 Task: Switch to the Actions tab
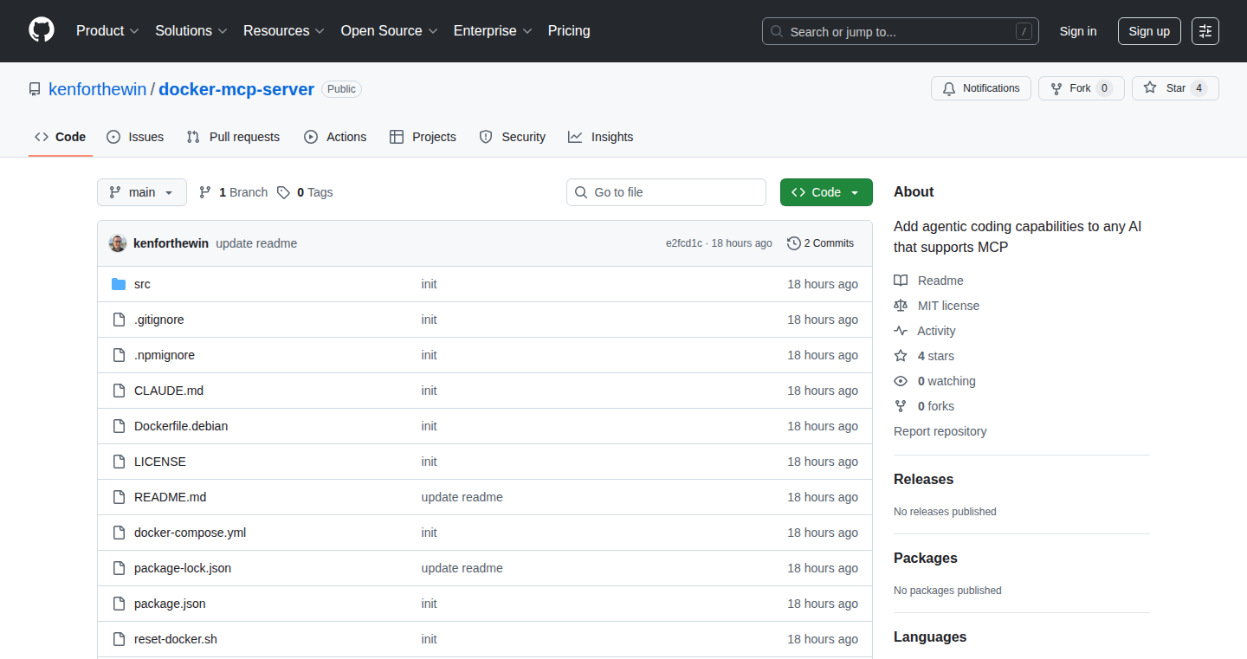pos(335,137)
